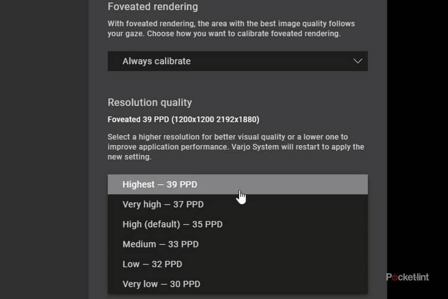Select 'High (default) — 35 PPD' option

[x=172, y=224]
